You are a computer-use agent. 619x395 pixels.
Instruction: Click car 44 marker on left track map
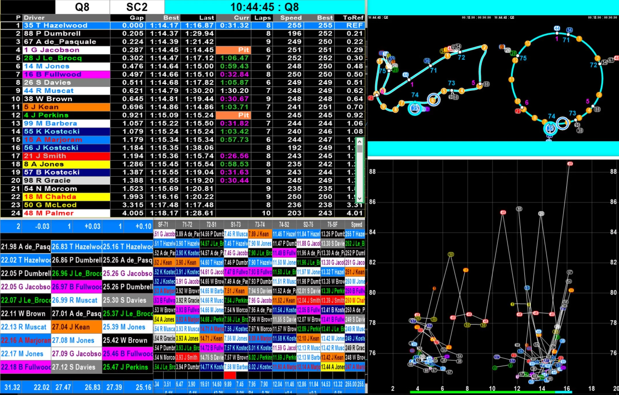(406, 75)
